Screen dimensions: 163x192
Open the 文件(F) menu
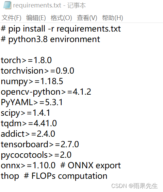(12, 18)
